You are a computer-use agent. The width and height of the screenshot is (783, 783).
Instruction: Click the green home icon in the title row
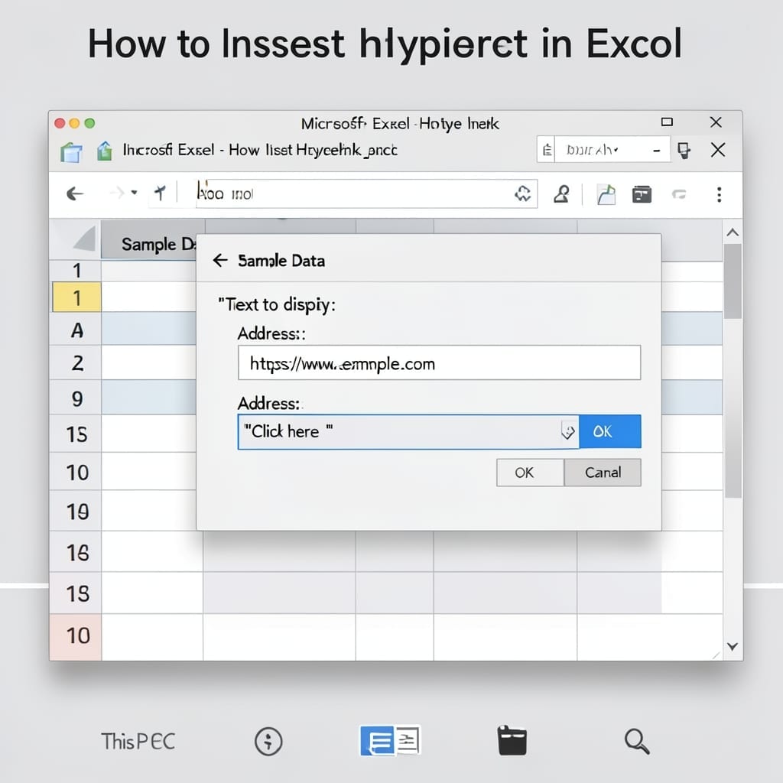point(104,151)
